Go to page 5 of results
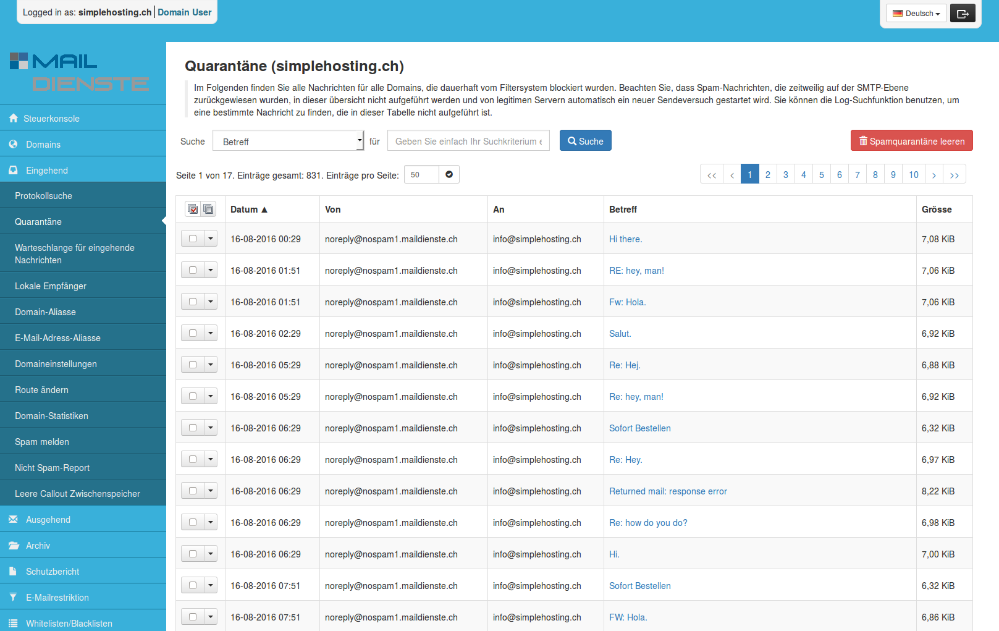 click(821, 175)
